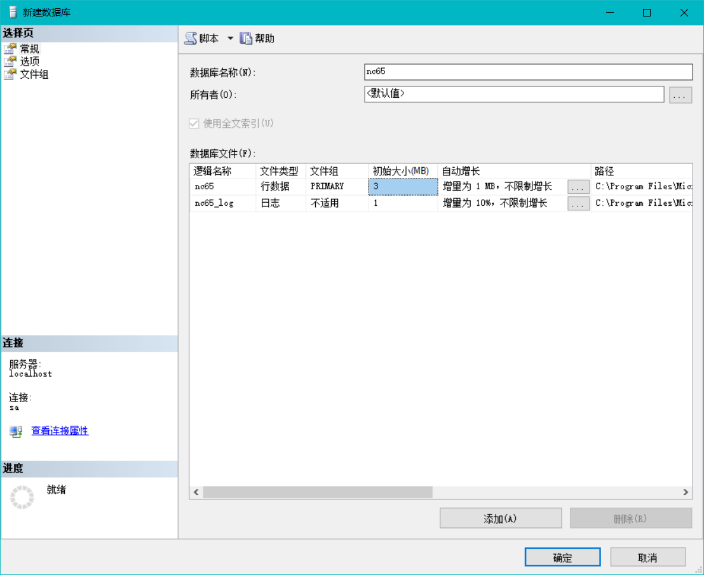704x575 pixels.
Task: Confirm database creation with 确定
Action: pos(562,557)
